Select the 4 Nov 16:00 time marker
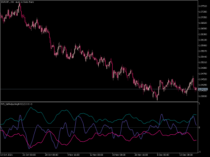 tap(73, 155)
